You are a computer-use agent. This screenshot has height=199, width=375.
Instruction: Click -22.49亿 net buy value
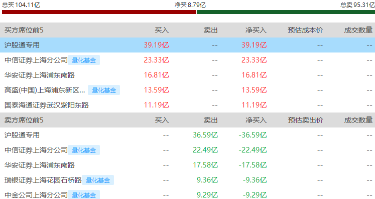pyautogui.click(x=253, y=150)
